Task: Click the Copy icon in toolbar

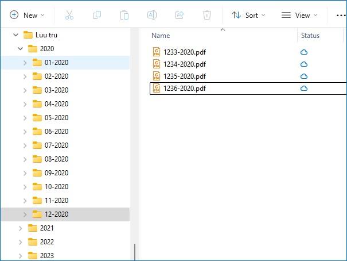Action: 97,15
